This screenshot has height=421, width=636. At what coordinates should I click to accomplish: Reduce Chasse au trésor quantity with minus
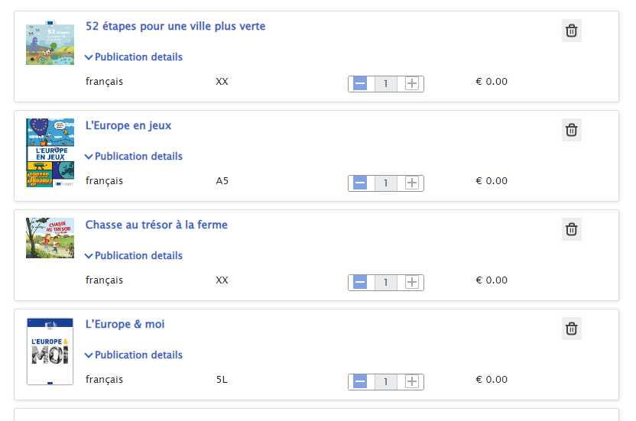point(360,283)
